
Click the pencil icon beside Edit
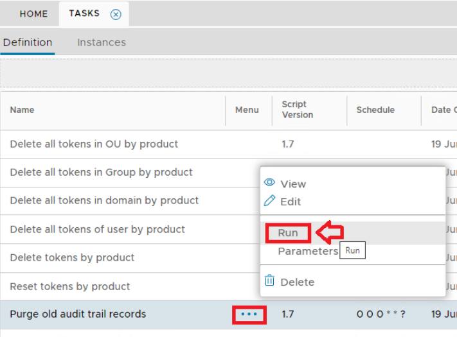click(x=270, y=201)
